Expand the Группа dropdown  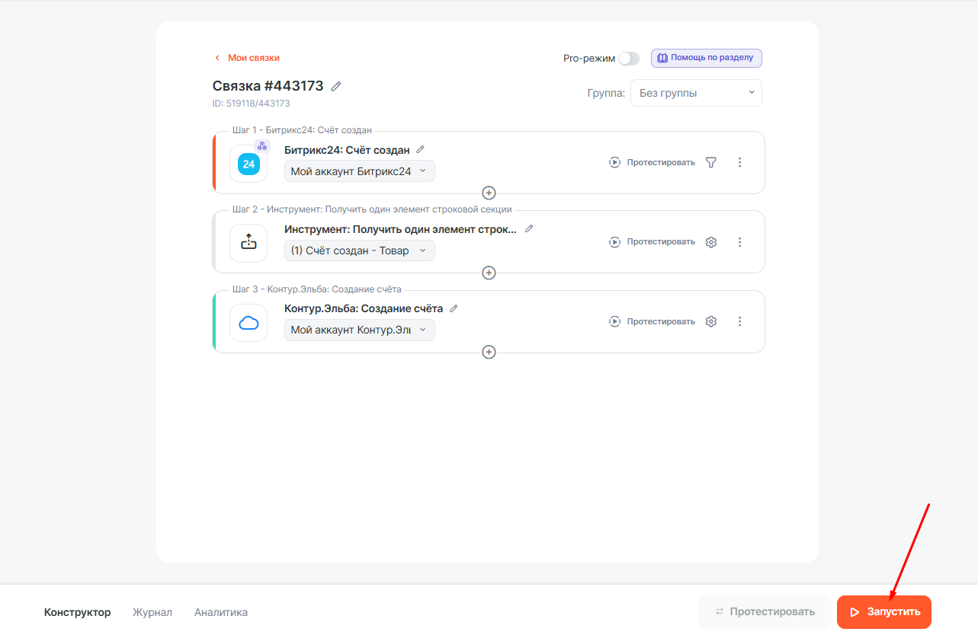695,93
